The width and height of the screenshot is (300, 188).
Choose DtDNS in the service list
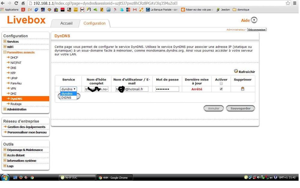tap(68, 98)
